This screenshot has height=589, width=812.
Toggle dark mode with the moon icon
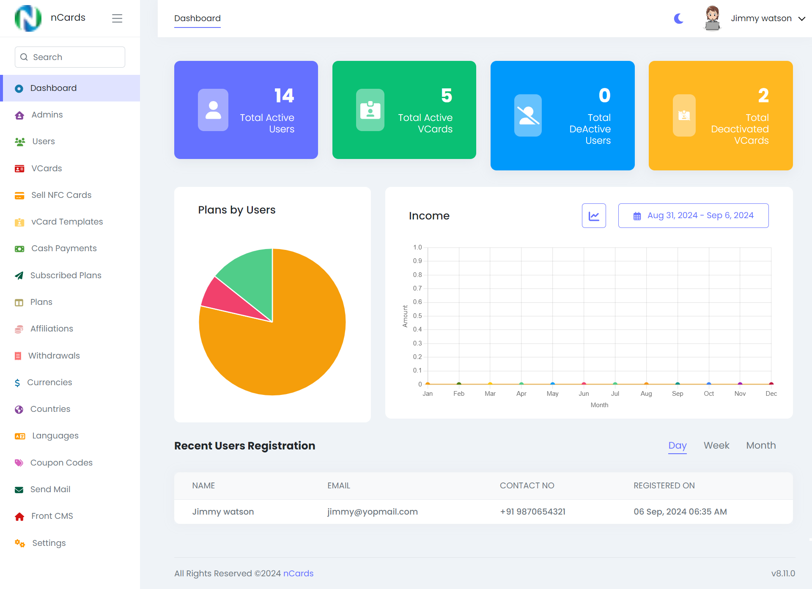click(678, 18)
